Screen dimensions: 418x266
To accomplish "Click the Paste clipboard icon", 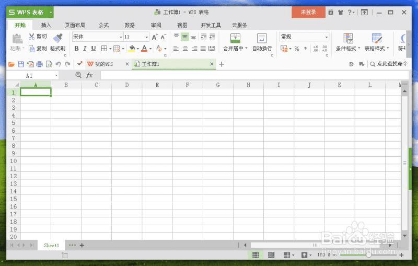I will 17,39.
